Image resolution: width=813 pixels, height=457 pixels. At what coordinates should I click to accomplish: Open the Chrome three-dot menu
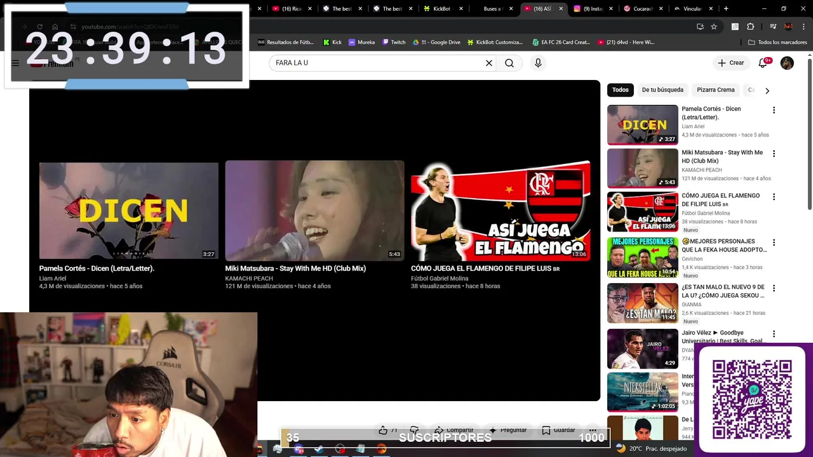(x=802, y=27)
